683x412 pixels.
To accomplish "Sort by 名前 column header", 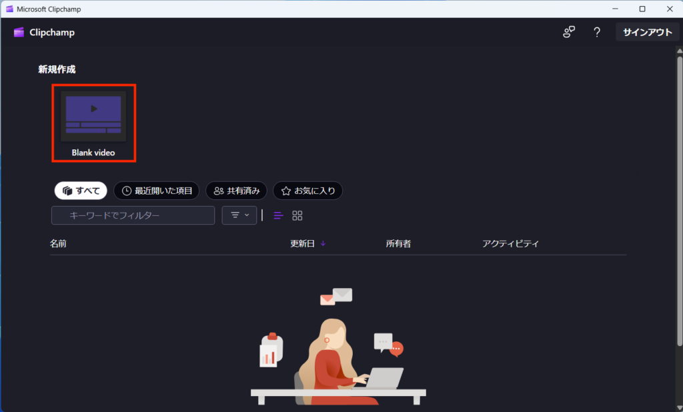I will [x=58, y=243].
